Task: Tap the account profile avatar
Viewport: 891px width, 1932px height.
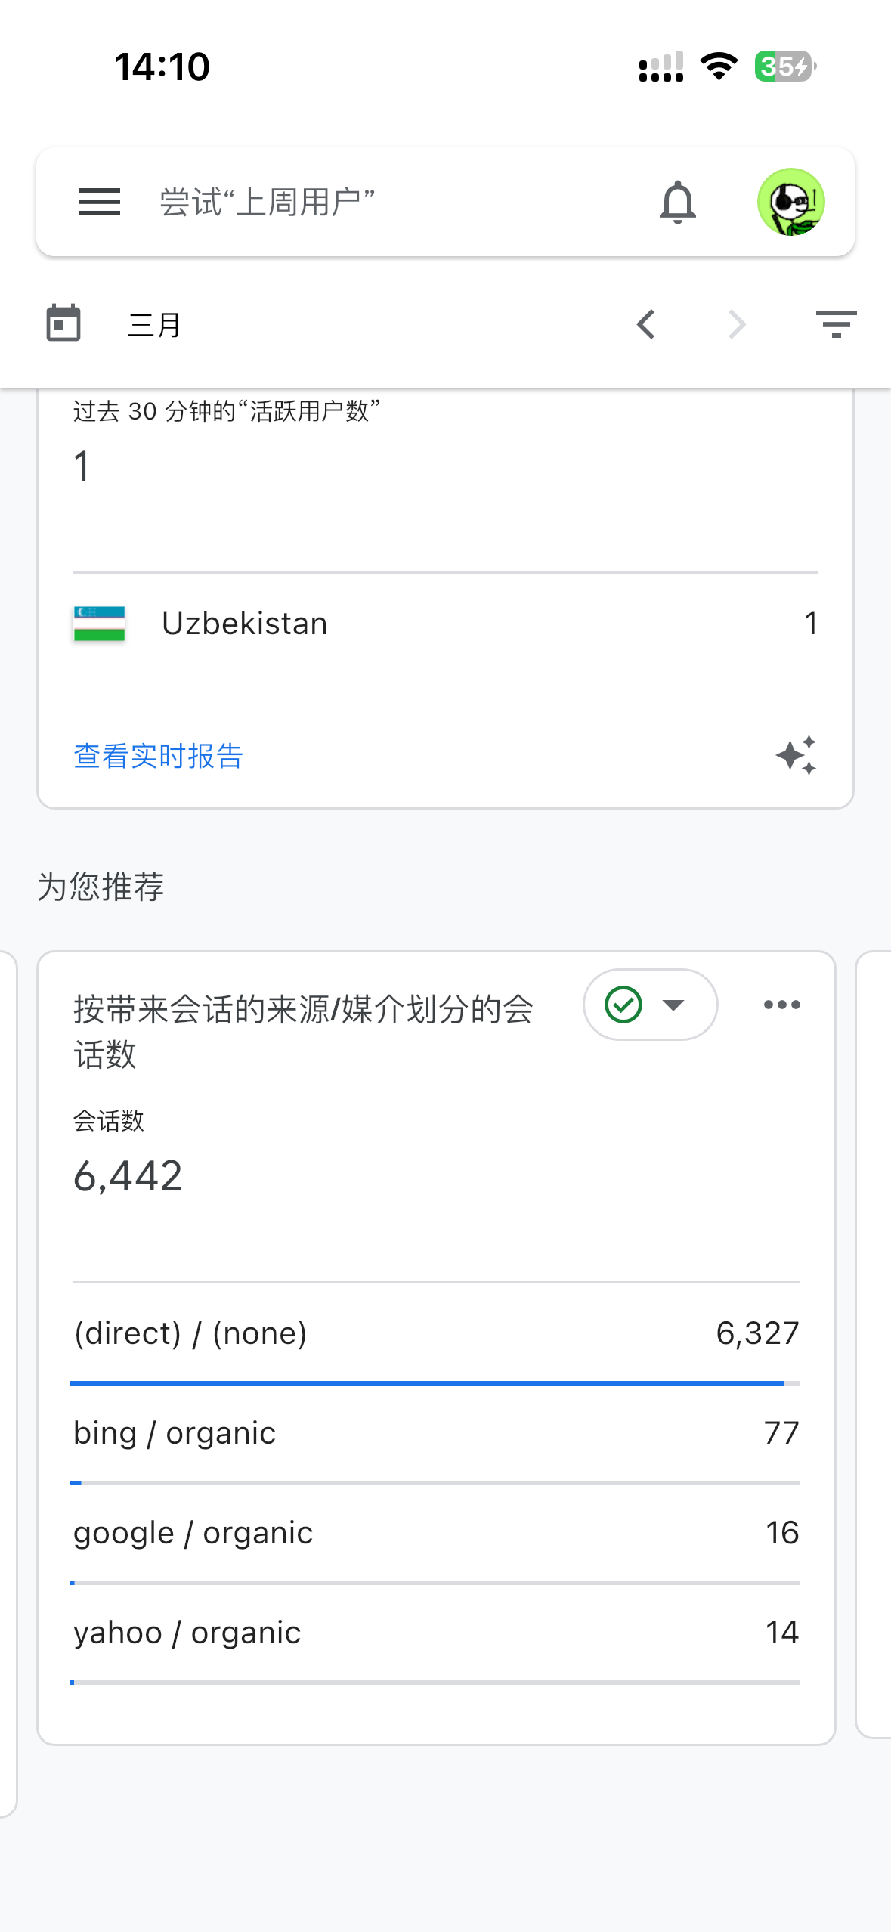Action: point(790,202)
